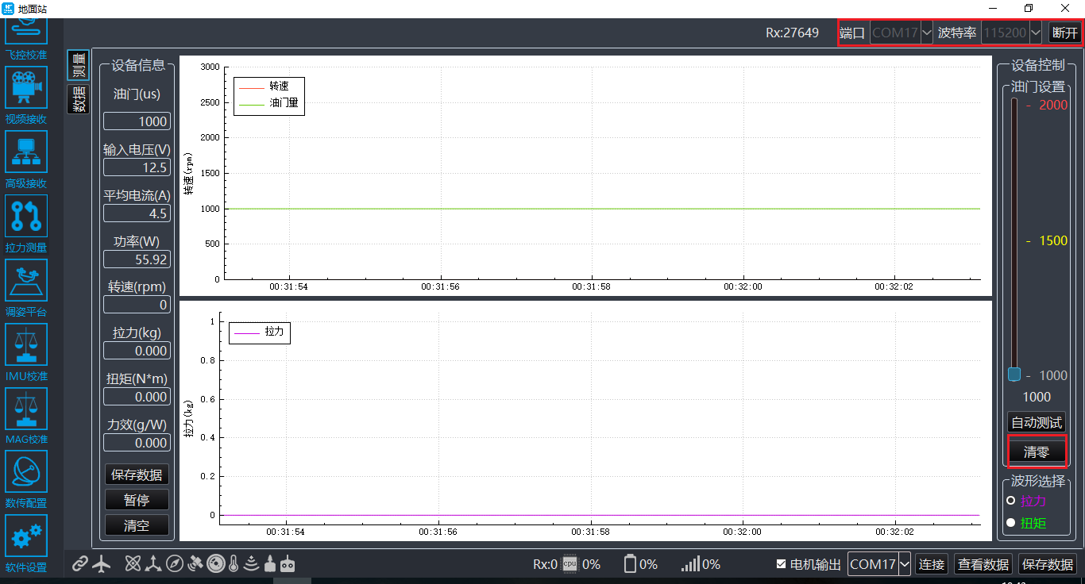The height and width of the screenshot is (584, 1085).
Task: Click the 清零 zero button
Action: pyautogui.click(x=1036, y=452)
